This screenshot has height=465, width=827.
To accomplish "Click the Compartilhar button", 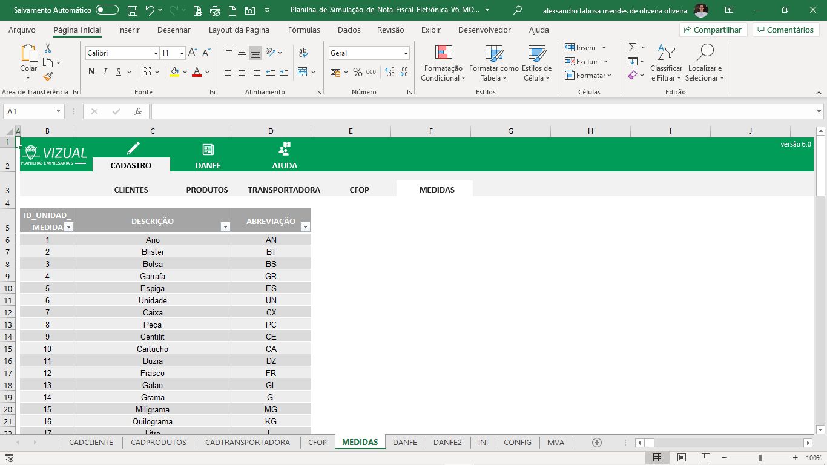I will tap(713, 30).
